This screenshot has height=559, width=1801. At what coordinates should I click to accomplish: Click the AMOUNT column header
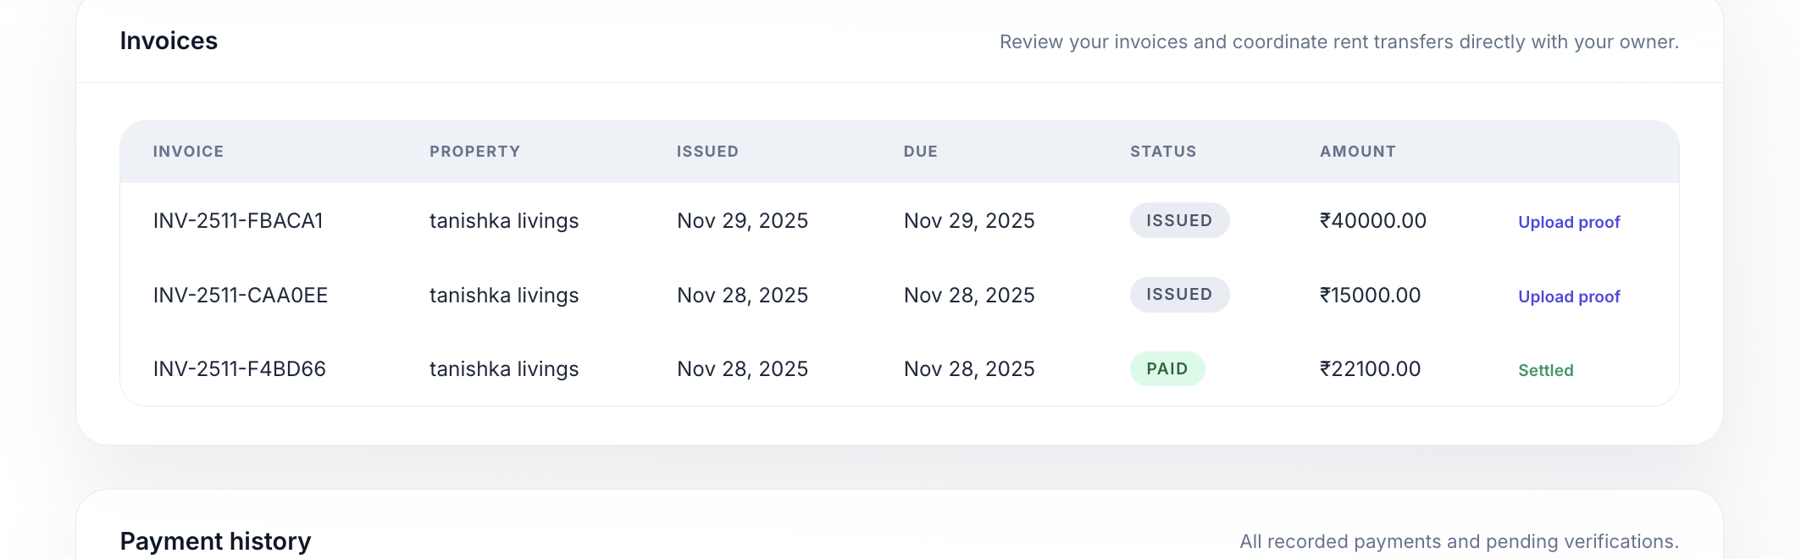[1357, 152]
